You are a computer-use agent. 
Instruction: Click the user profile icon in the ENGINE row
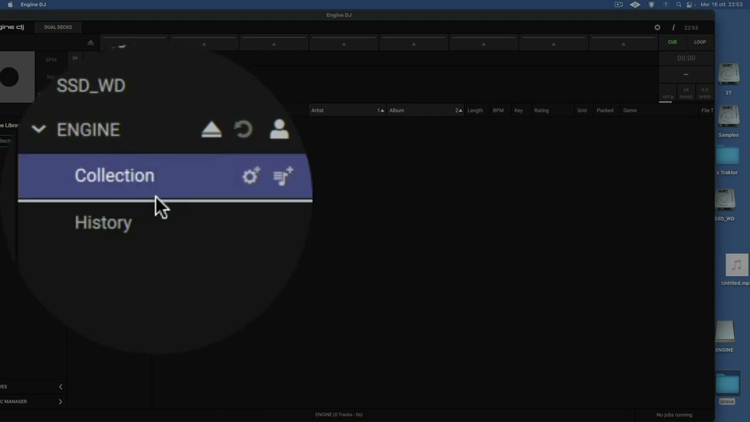point(279,130)
